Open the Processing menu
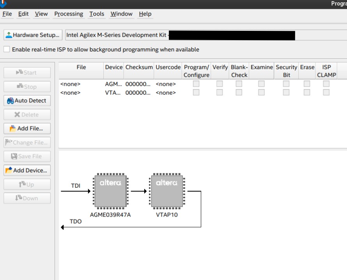The height and width of the screenshot is (280, 347). (69, 14)
